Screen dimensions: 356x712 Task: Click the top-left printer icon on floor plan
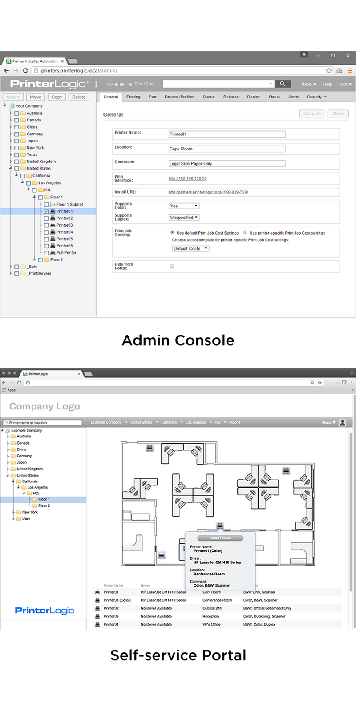pos(150,448)
